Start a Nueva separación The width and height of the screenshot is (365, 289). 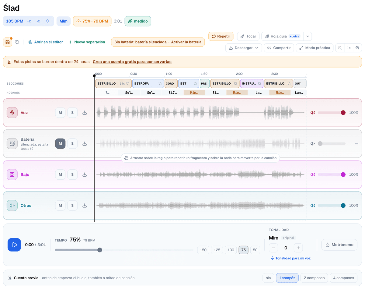(87, 42)
